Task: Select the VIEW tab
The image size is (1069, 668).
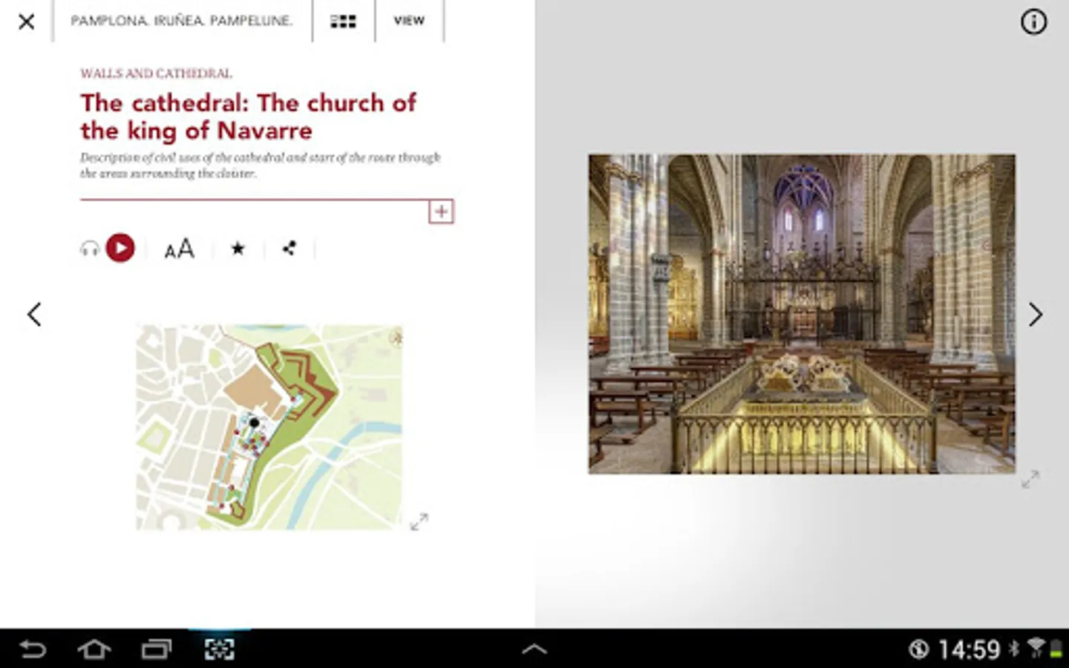Action: point(409,21)
